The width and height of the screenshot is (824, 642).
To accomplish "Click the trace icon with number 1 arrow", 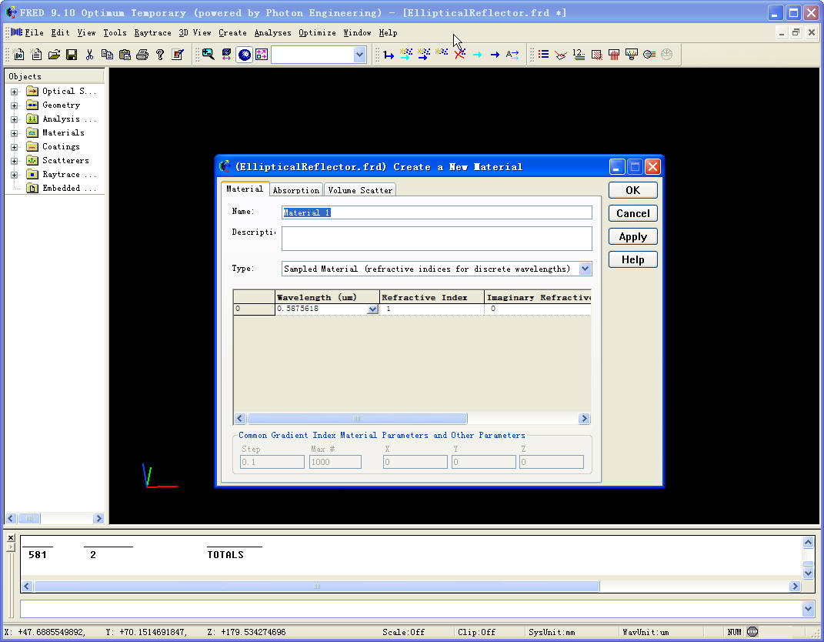I will point(389,54).
